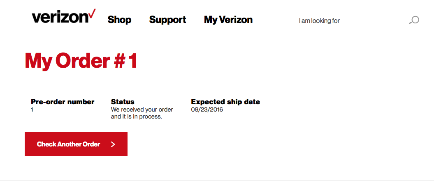
Task: Open the My Verizon menu
Action: click(228, 20)
